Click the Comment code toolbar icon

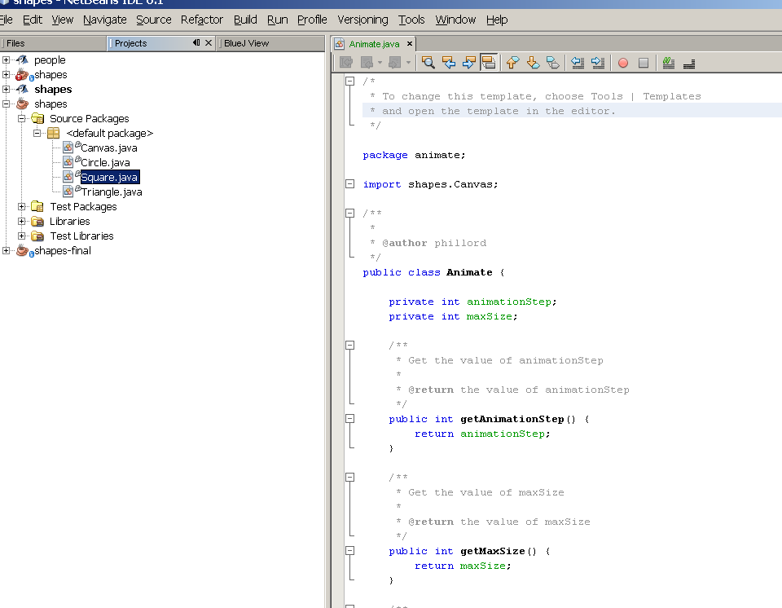coord(669,63)
